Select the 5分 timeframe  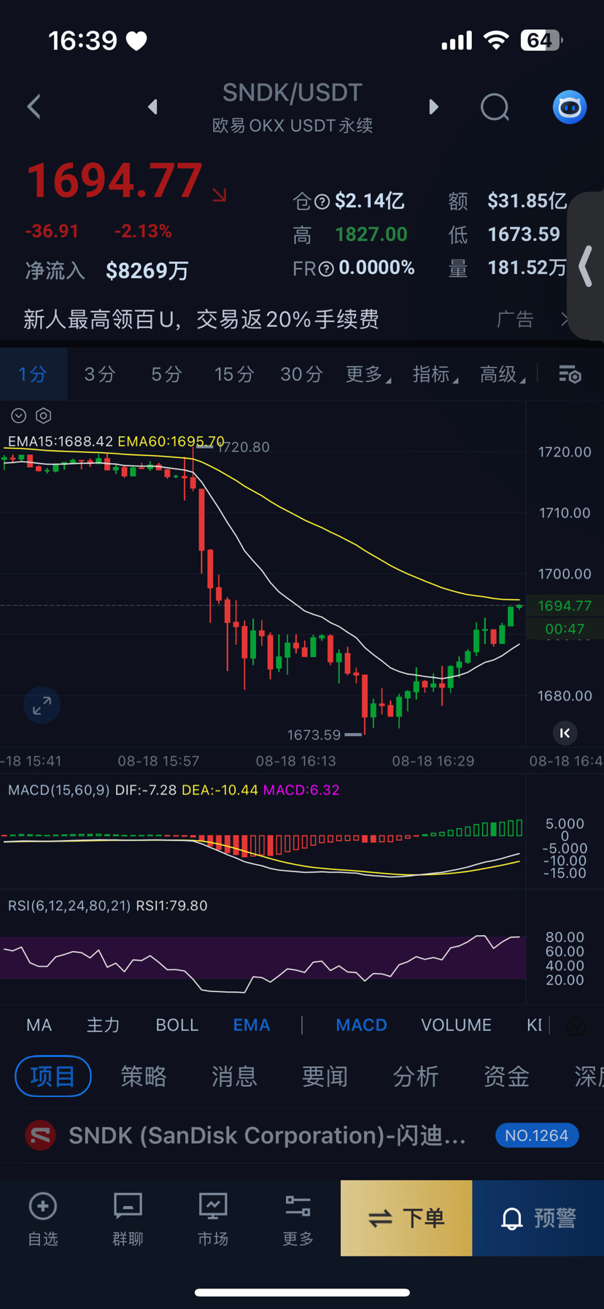tap(166, 374)
